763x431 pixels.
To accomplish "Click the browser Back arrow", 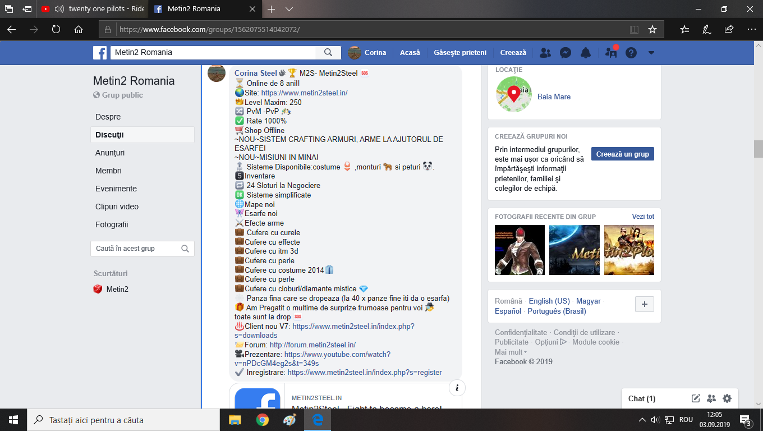I will pos(11,29).
